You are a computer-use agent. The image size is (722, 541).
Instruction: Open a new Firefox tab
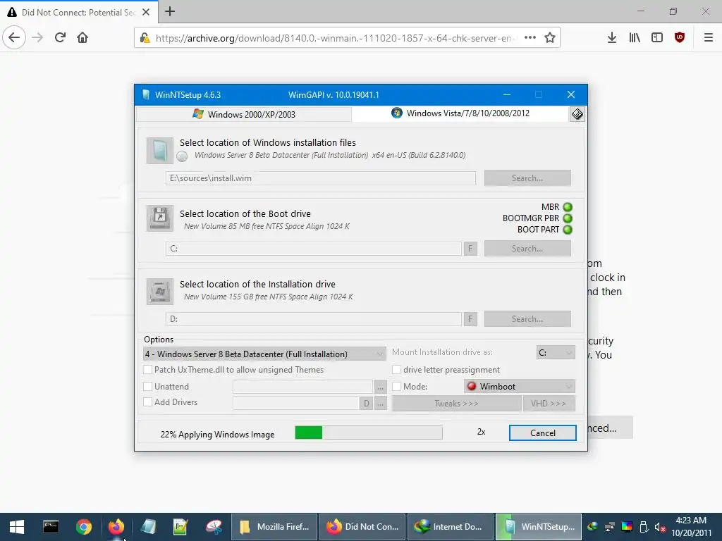point(170,11)
